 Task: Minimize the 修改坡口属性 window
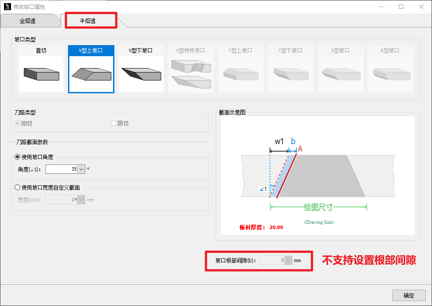tap(381, 7)
